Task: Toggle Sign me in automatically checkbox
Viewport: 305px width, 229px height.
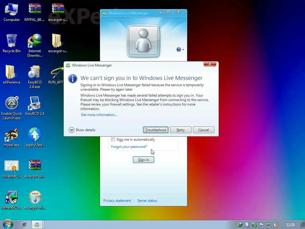Action: coord(113,140)
